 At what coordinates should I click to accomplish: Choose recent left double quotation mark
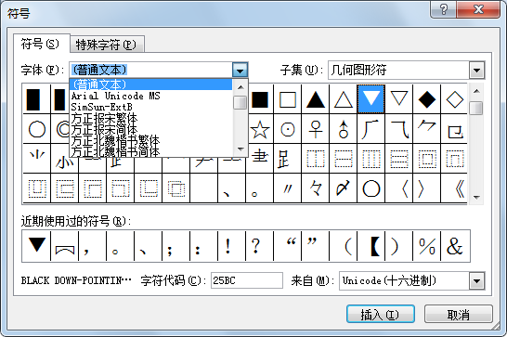coord(288,246)
